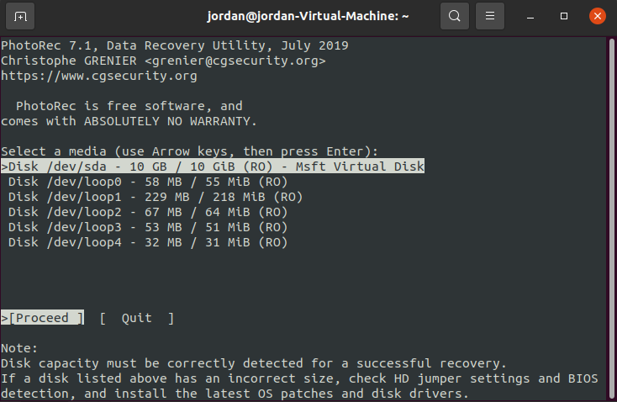
Task: Open a new terminal tab
Action: coord(20,16)
